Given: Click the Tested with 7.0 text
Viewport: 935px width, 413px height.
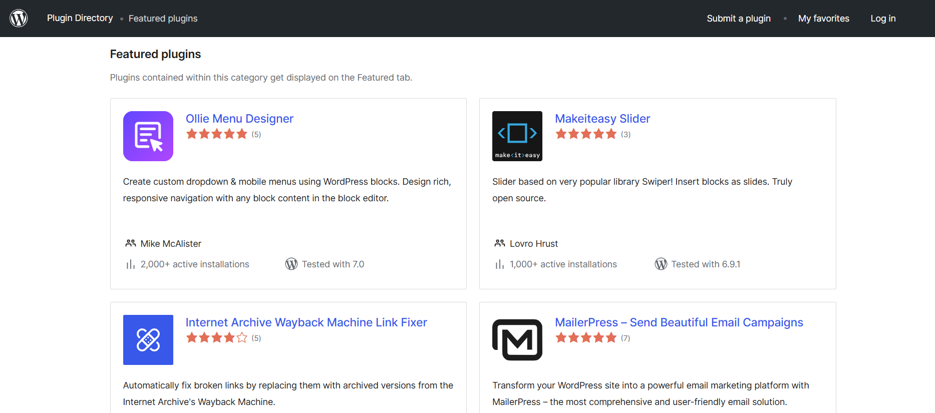Looking at the screenshot, I should (333, 264).
